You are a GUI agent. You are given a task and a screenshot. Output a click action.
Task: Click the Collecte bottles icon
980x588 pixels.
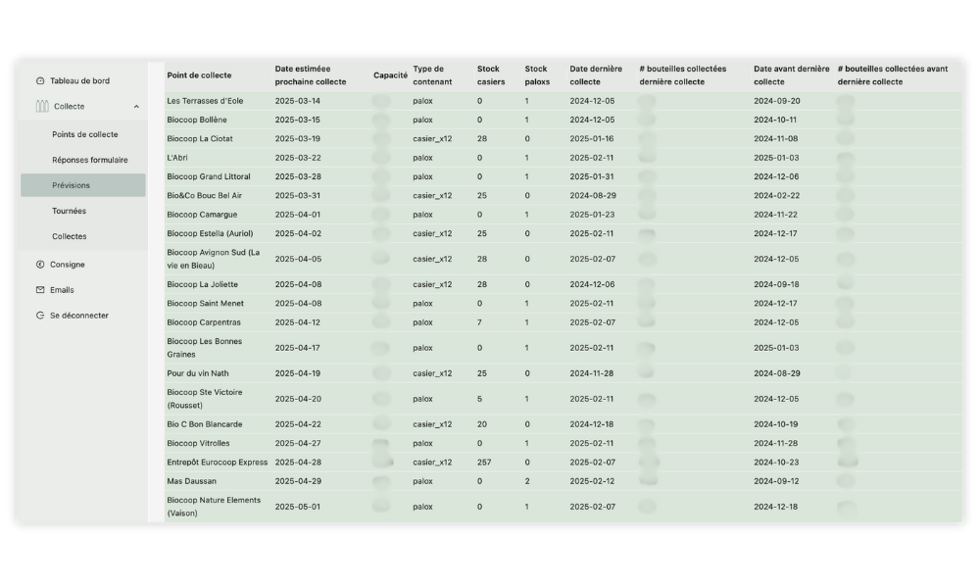point(42,106)
